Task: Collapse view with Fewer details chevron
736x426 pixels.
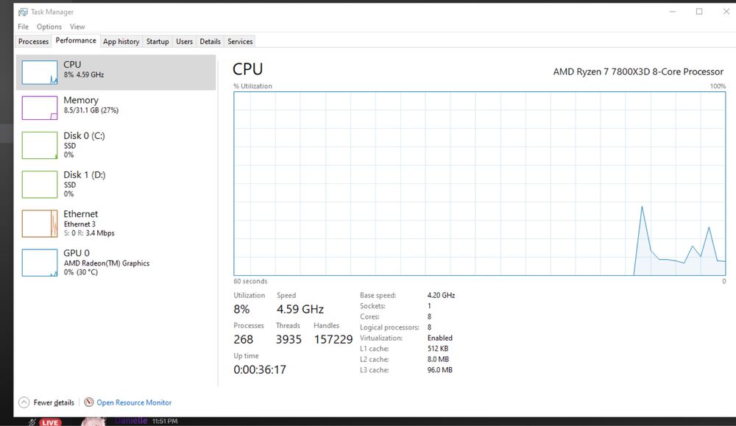Action: 24,402
